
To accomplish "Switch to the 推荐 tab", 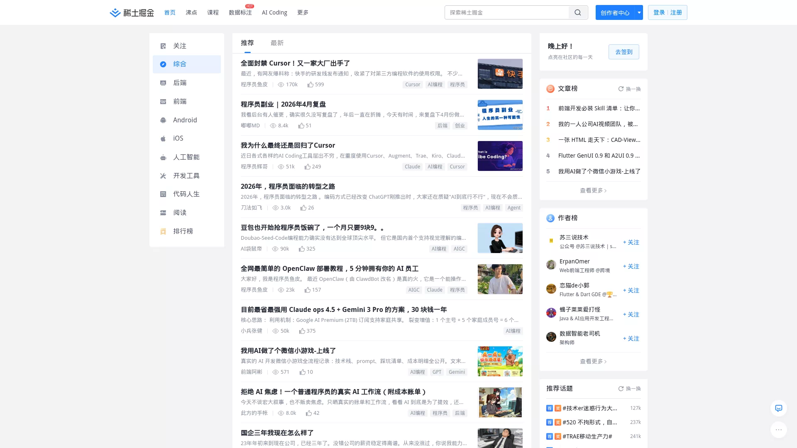I will click(x=247, y=43).
